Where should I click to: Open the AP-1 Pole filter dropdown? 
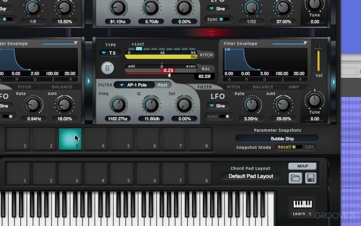pyautogui.click(x=134, y=85)
